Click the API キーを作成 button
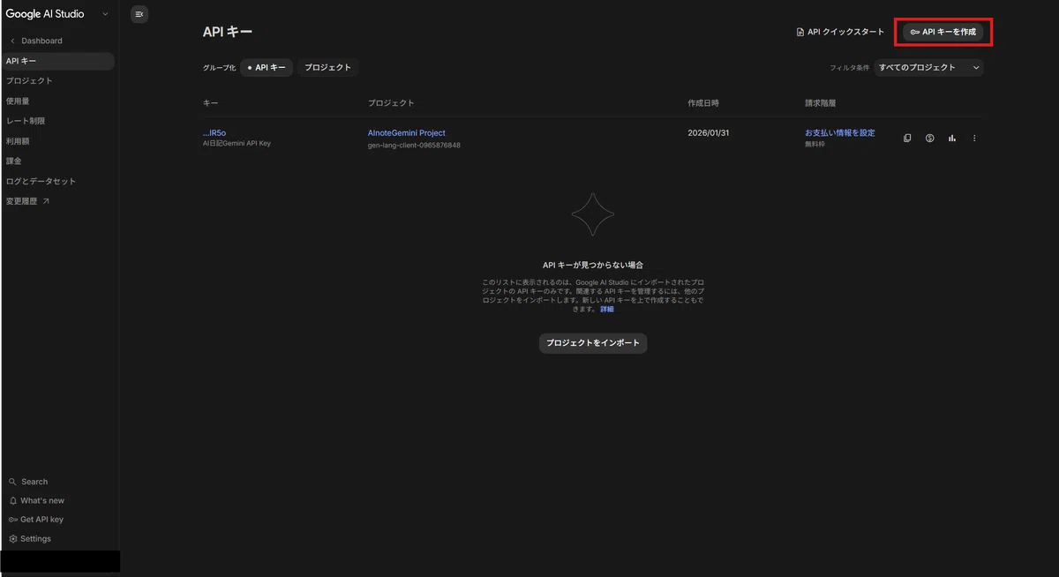The height and width of the screenshot is (577, 1059). pyautogui.click(x=943, y=32)
